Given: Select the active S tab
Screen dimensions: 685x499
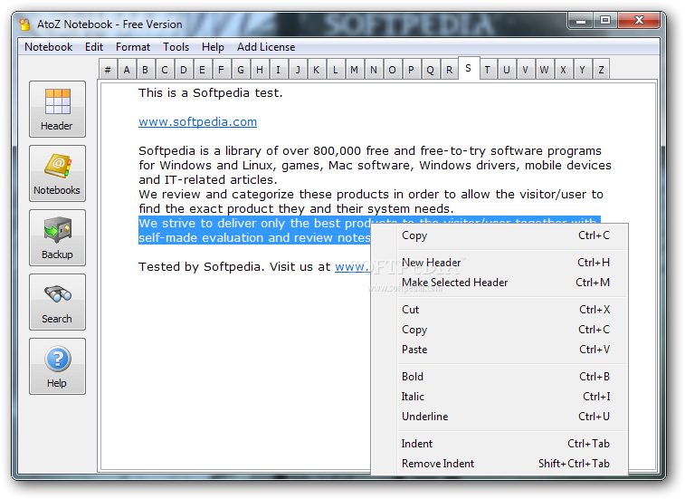Looking at the screenshot, I should [x=469, y=68].
